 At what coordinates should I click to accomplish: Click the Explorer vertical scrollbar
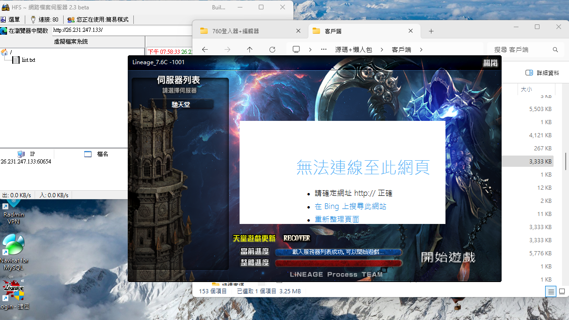point(566,161)
